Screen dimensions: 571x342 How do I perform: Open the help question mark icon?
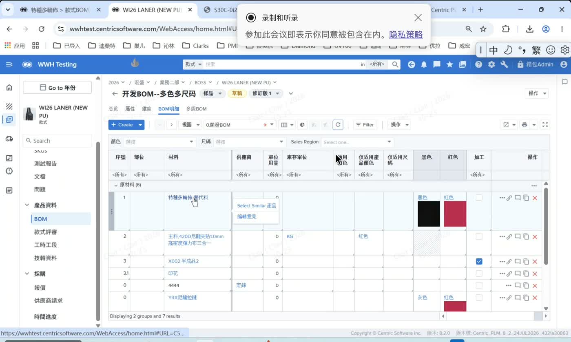pyautogui.click(x=479, y=64)
